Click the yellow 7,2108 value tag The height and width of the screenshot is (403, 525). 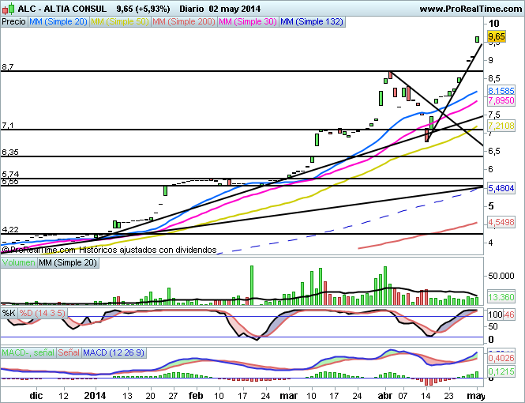point(501,126)
